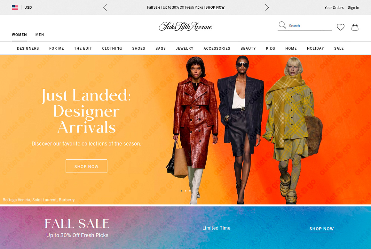Open the USD currency selector

point(28,7)
